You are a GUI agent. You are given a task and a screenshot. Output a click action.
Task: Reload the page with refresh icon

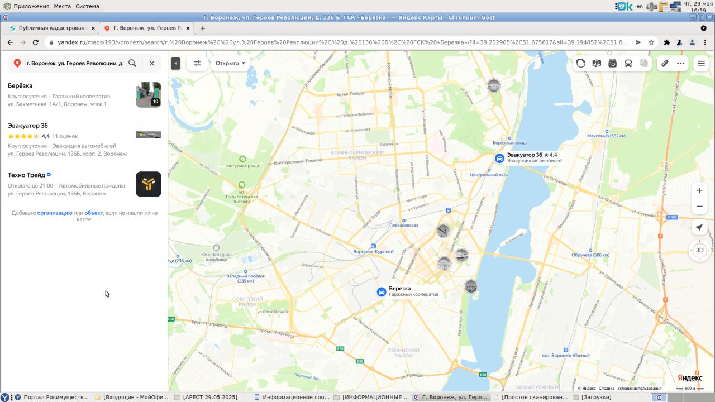[36, 42]
